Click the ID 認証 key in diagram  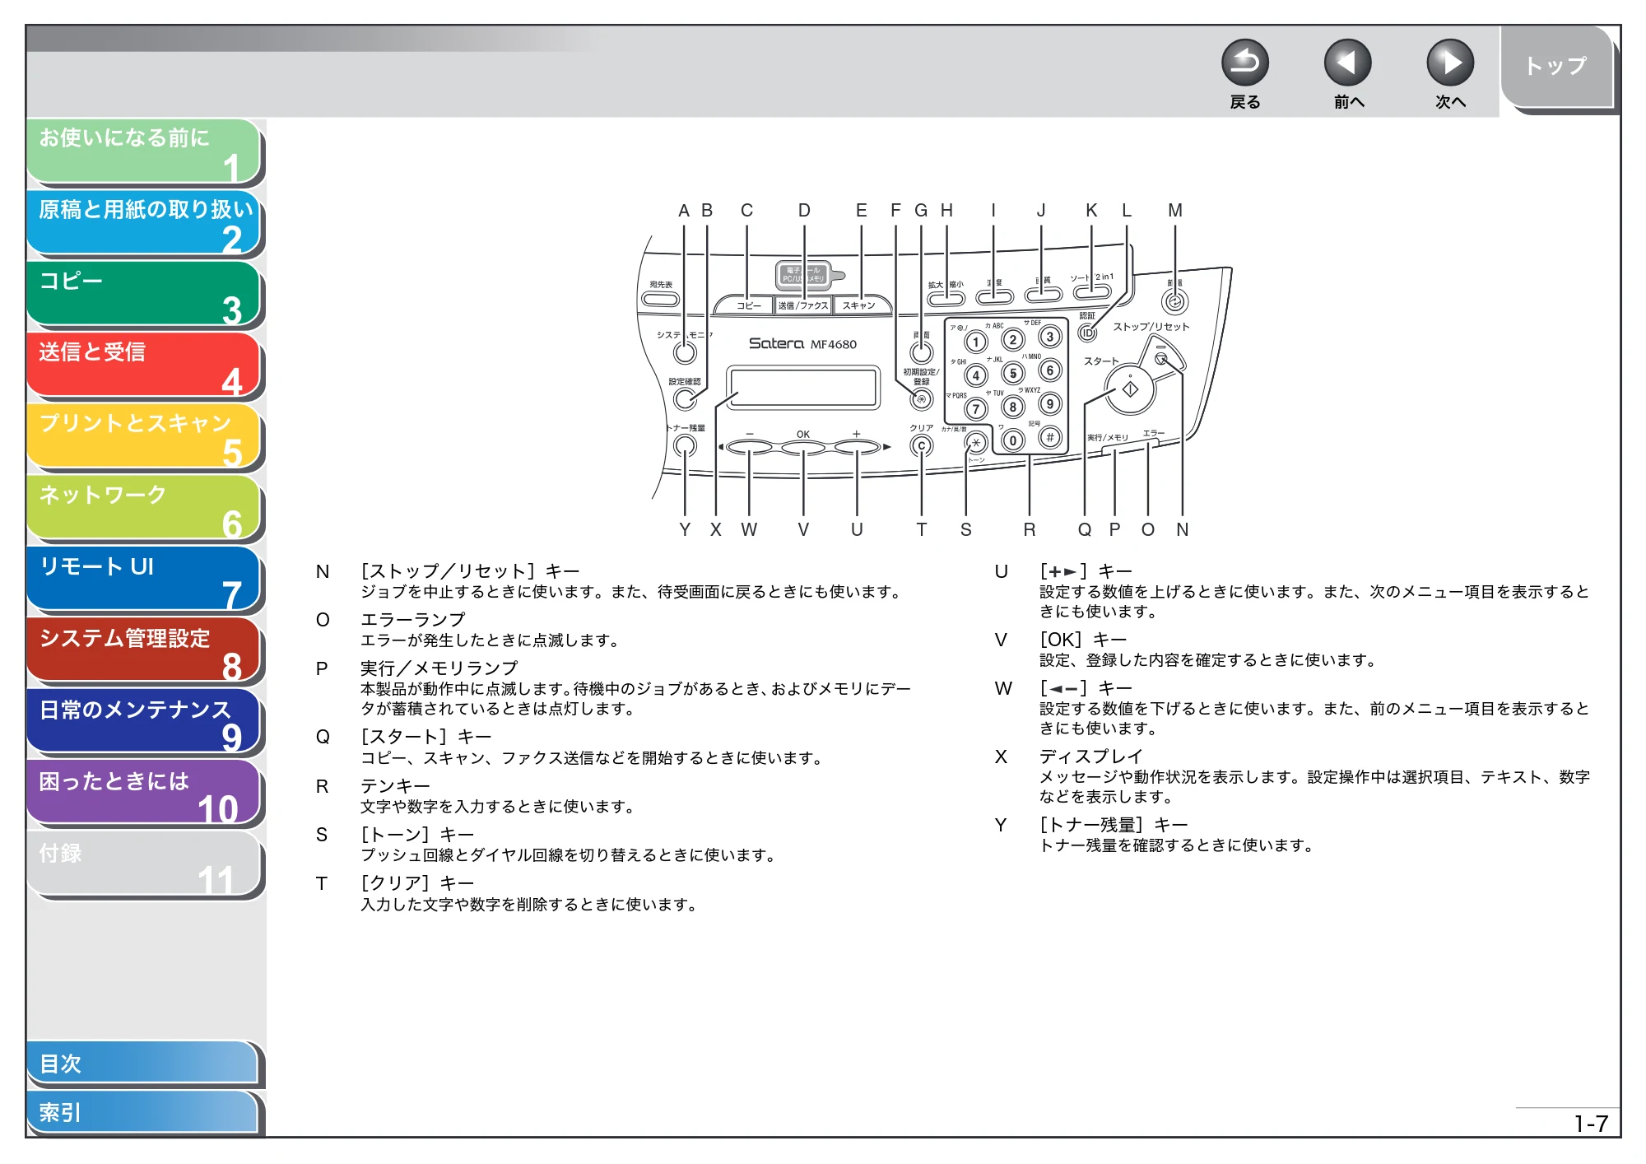(1087, 333)
